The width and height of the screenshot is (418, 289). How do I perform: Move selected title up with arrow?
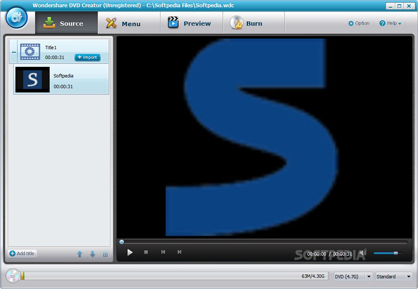[79, 254]
